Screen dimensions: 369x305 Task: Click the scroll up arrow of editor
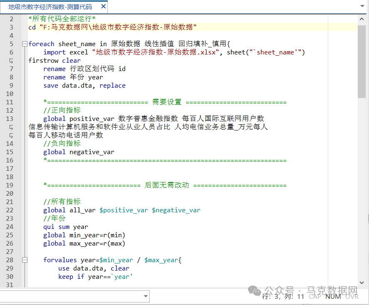362,19
